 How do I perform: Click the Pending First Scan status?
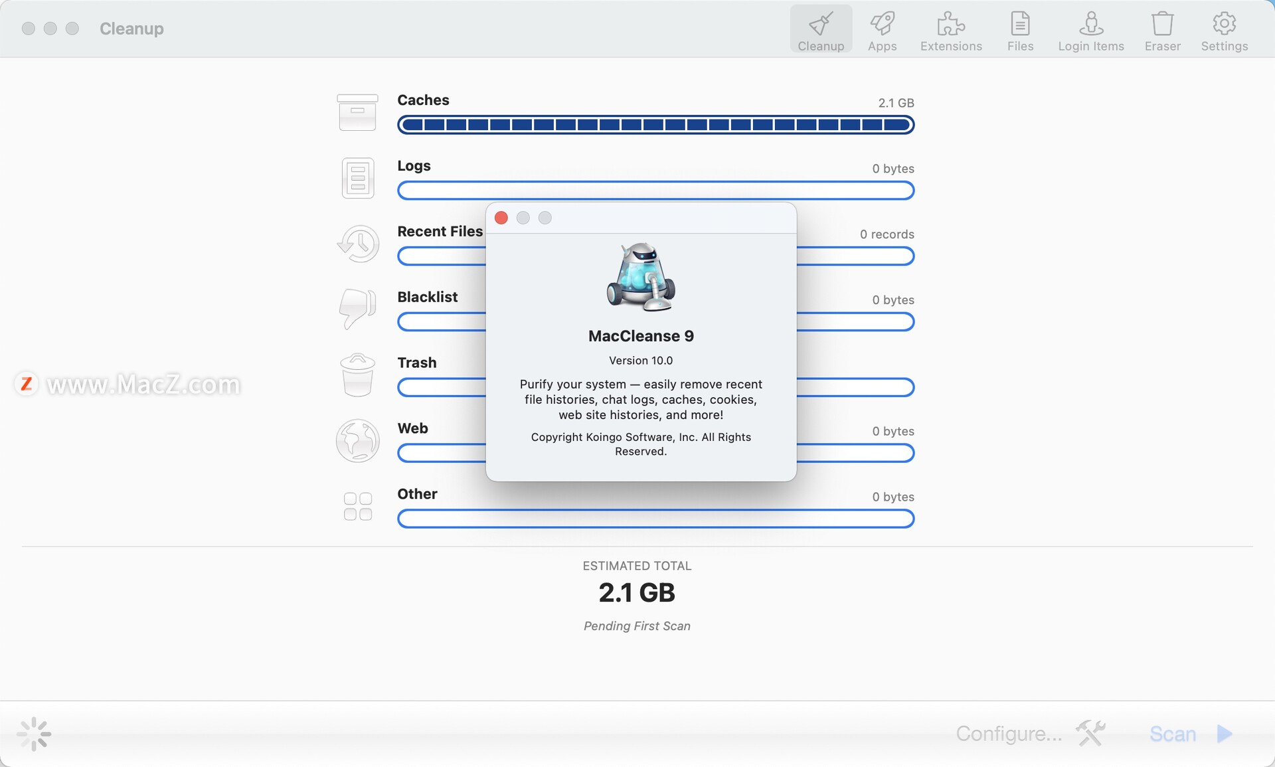637,626
